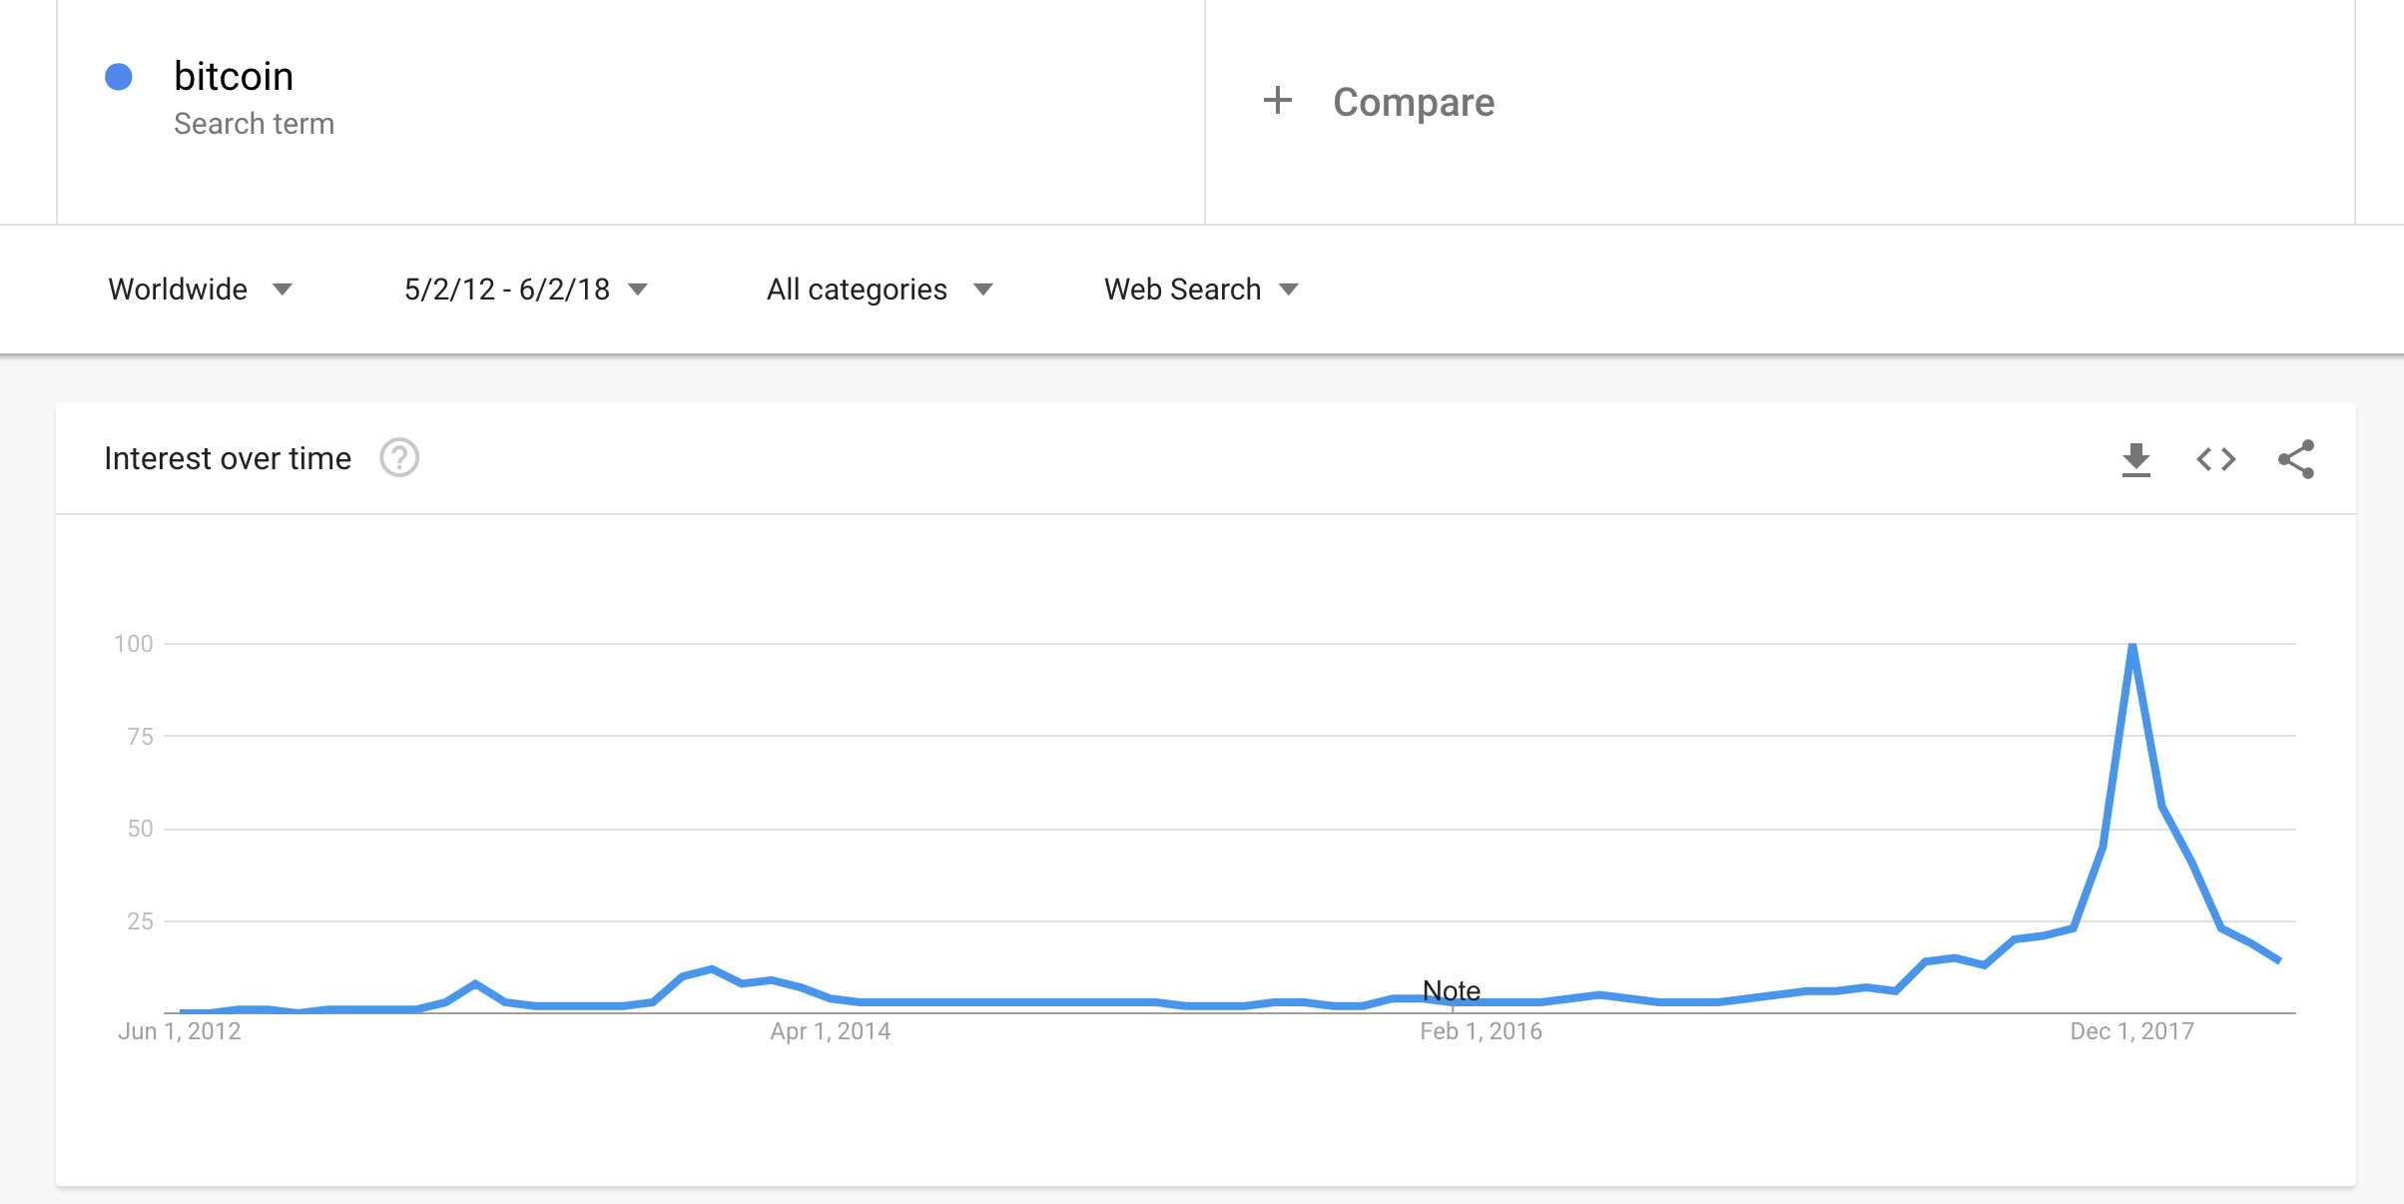Viewport: 2404px width, 1204px height.
Task: Click the Apr 1, 2014 axis label
Action: [x=830, y=1031]
